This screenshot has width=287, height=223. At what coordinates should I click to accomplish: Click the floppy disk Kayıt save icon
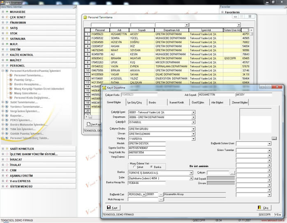(109, 207)
